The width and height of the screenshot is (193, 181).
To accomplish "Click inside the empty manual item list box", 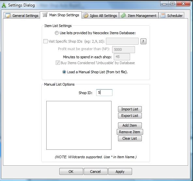I will pyautogui.click(x=79, y=125).
